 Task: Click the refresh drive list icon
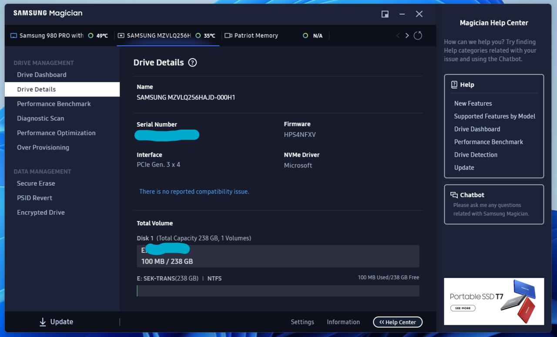[x=418, y=36]
